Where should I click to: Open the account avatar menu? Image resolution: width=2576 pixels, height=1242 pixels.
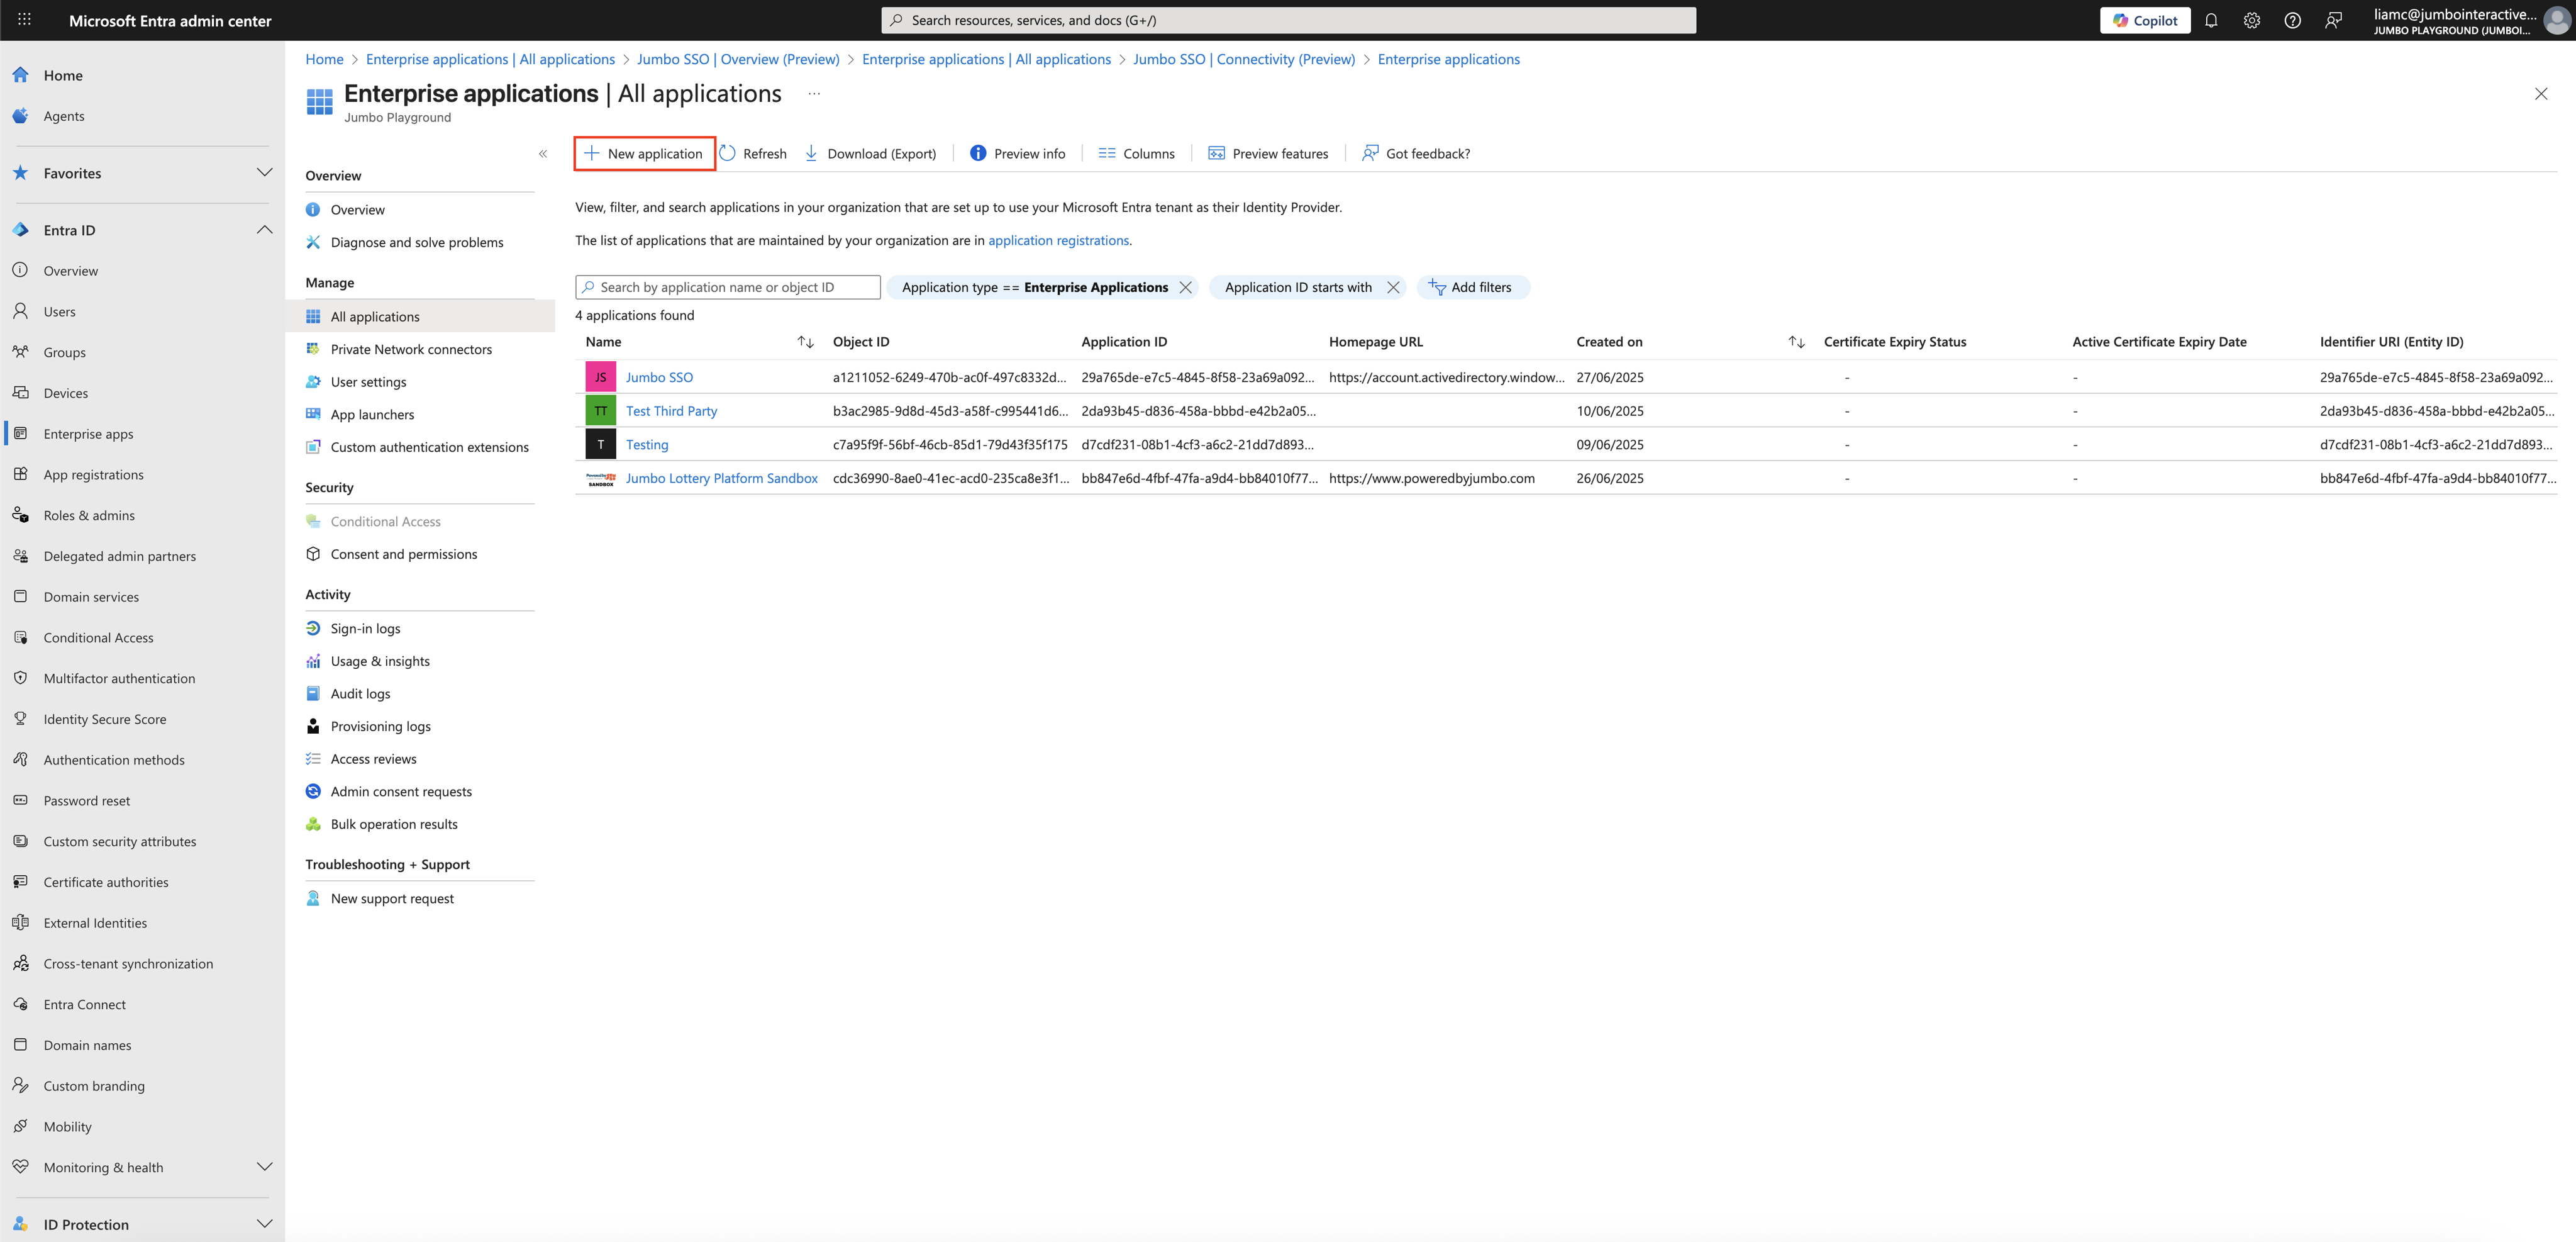coord(2556,20)
